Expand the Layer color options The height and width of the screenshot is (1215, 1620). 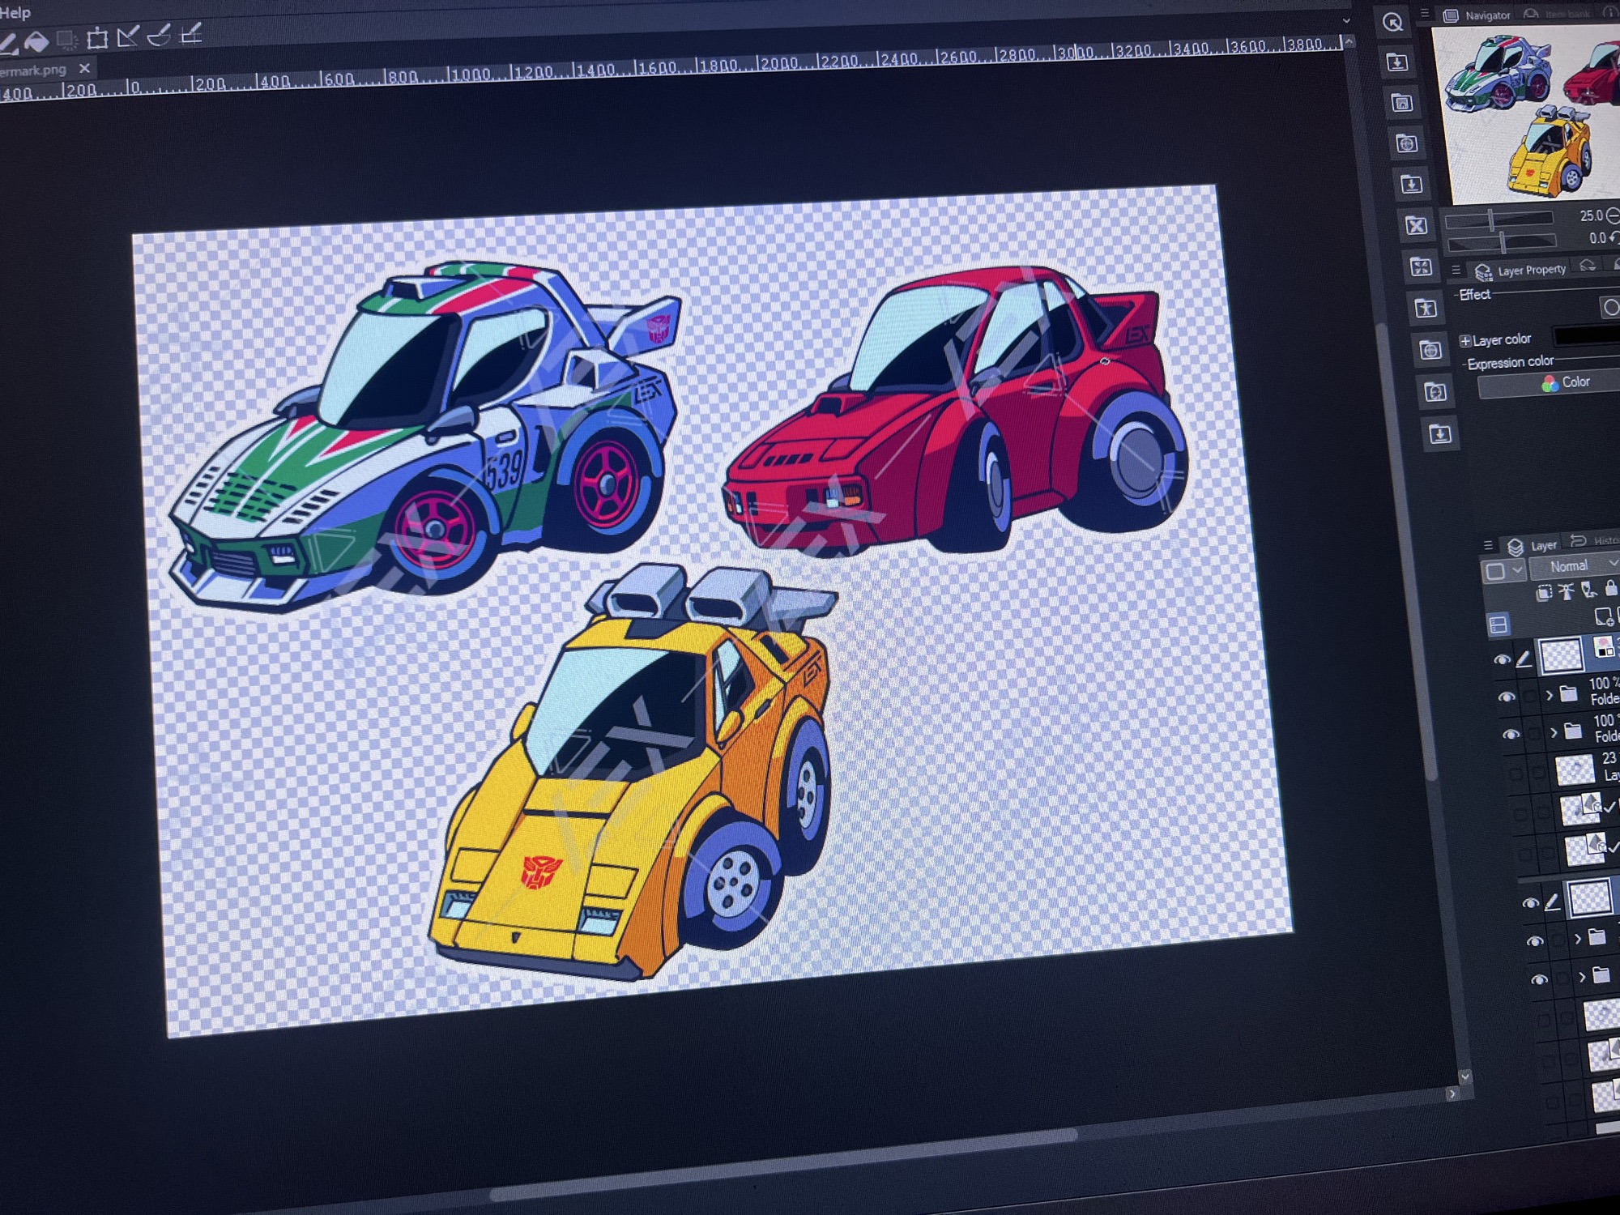pos(1464,340)
